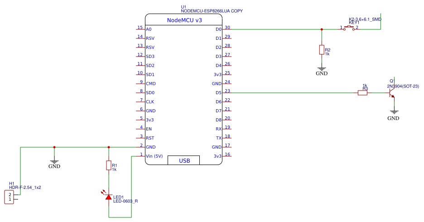
Task: Click pin label D5
Action: 218,93
